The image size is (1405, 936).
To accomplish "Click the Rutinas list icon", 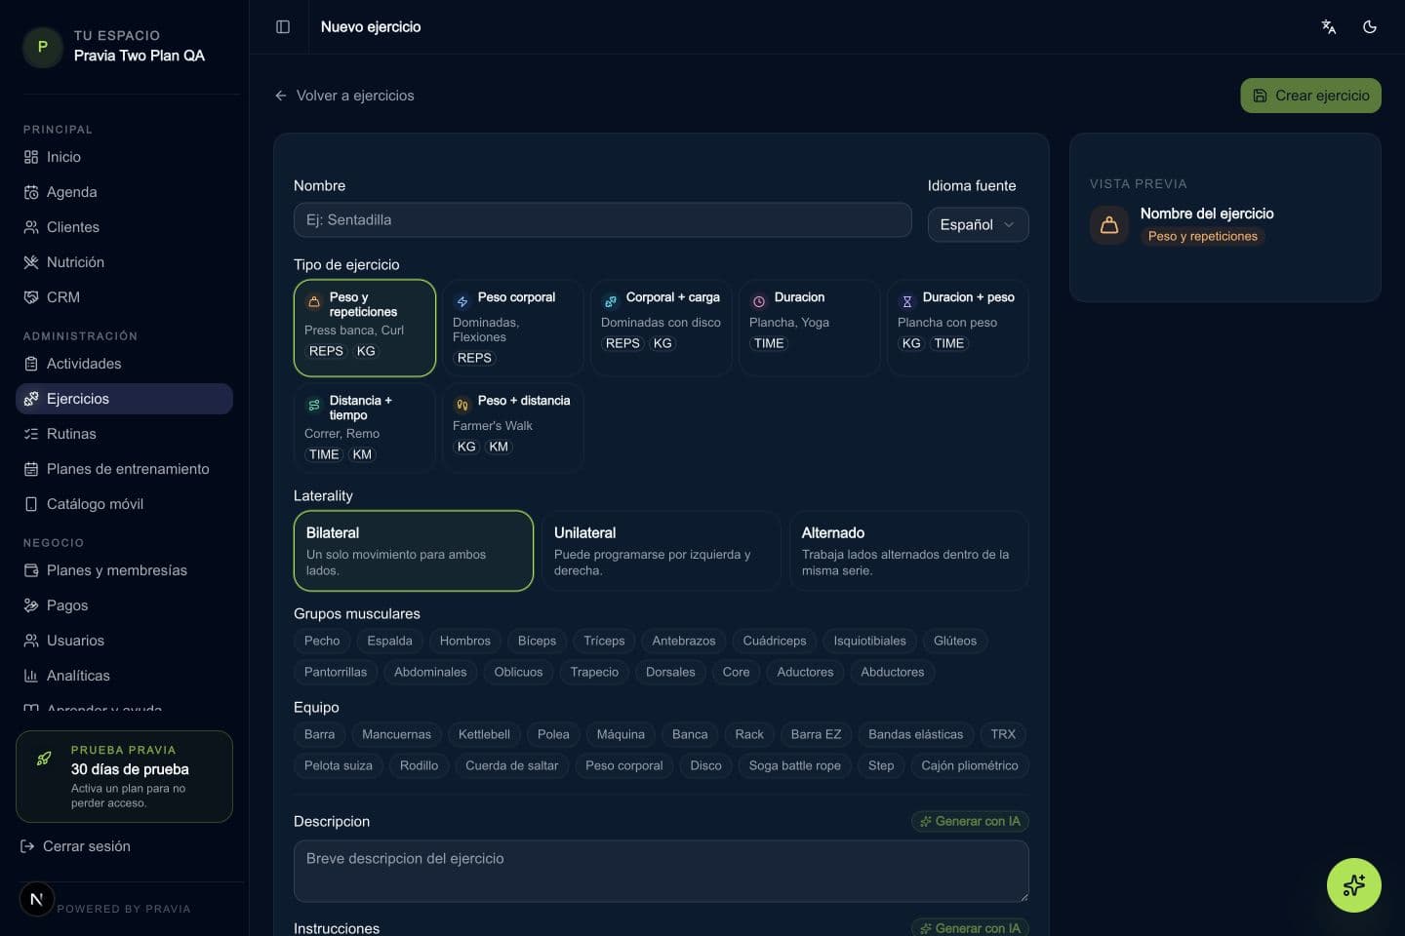I will (x=31, y=434).
